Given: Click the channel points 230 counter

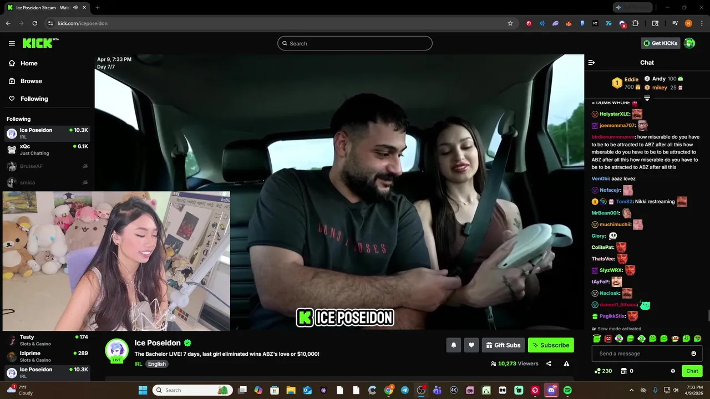Looking at the screenshot, I should pos(603,371).
